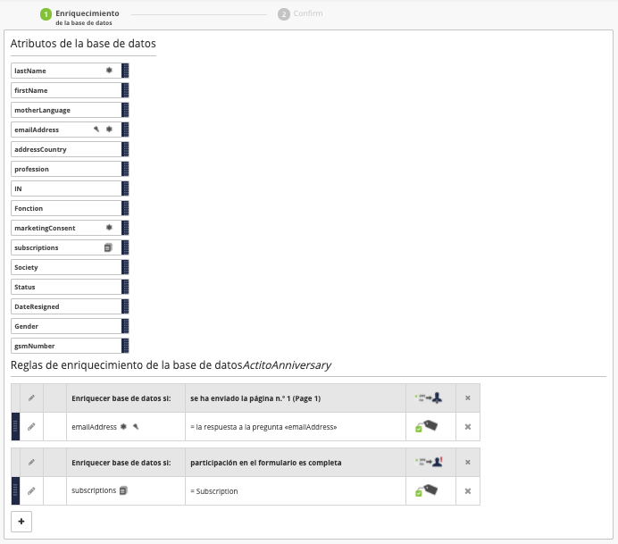
Task: Remove the subscriptions enrichment rule row
Action: pos(467,490)
